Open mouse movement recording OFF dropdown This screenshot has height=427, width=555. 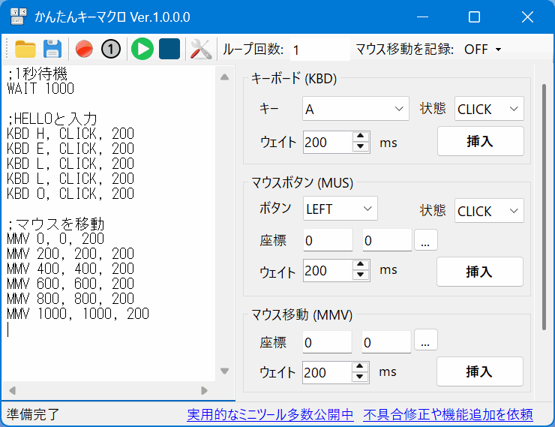tap(482, 50)
